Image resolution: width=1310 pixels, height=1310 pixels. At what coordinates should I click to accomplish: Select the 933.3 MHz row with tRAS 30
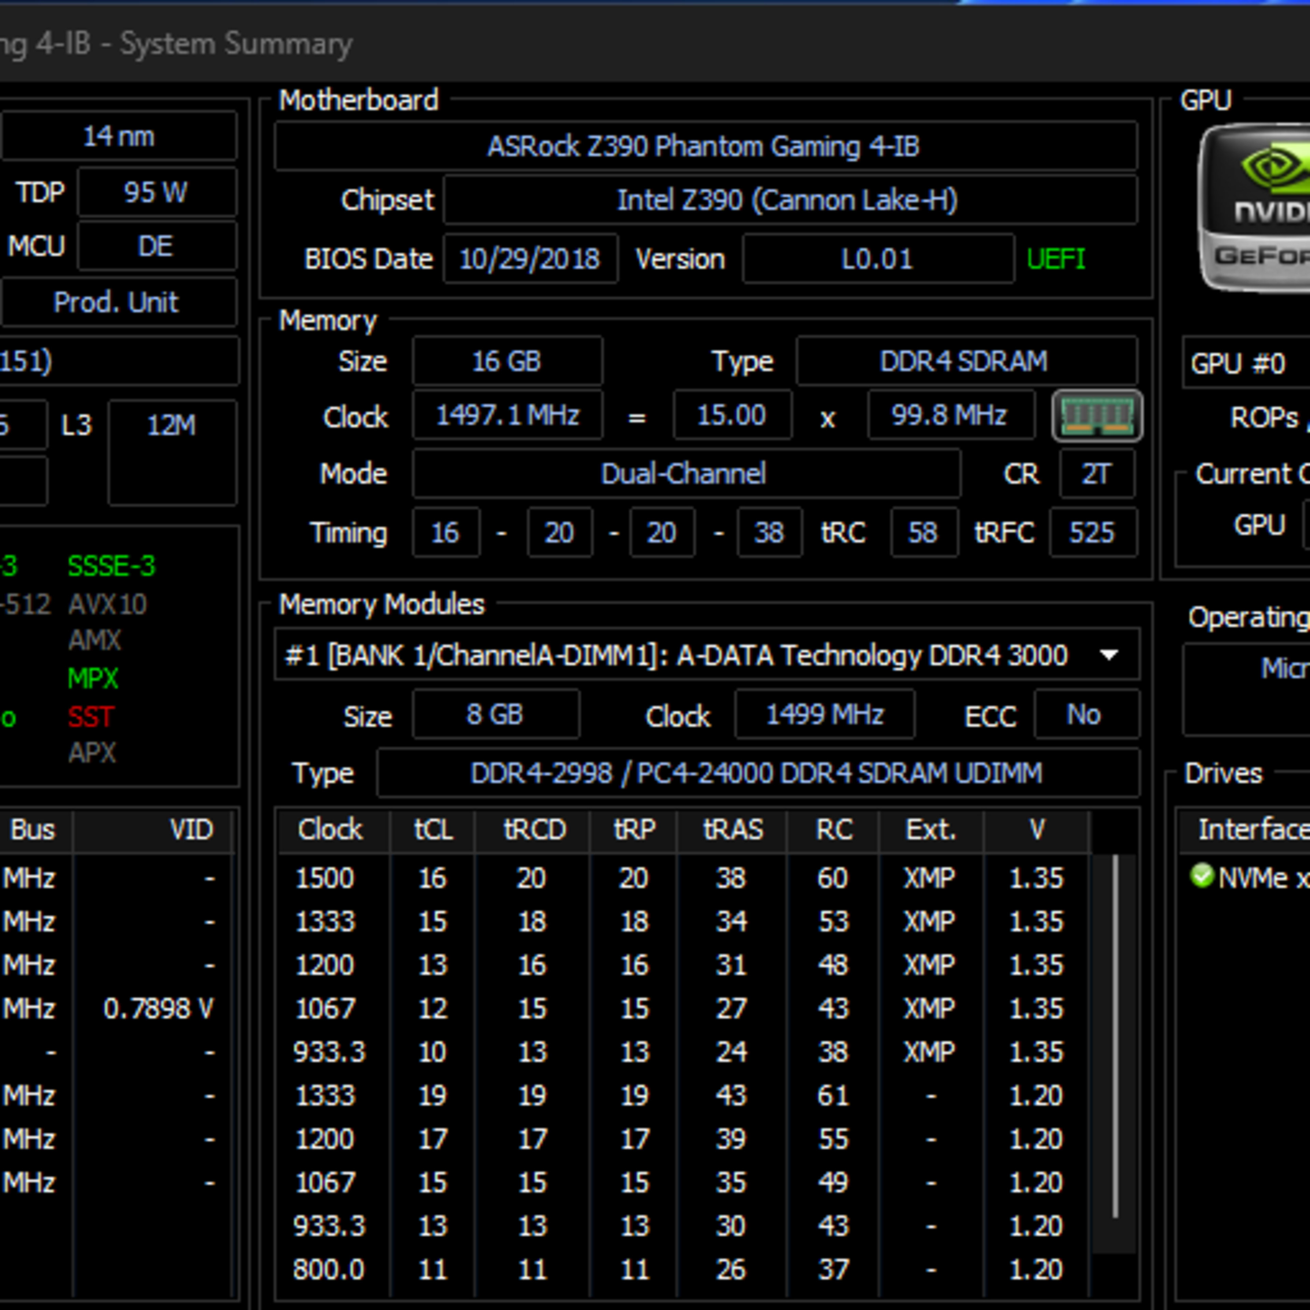point(683,1226)
